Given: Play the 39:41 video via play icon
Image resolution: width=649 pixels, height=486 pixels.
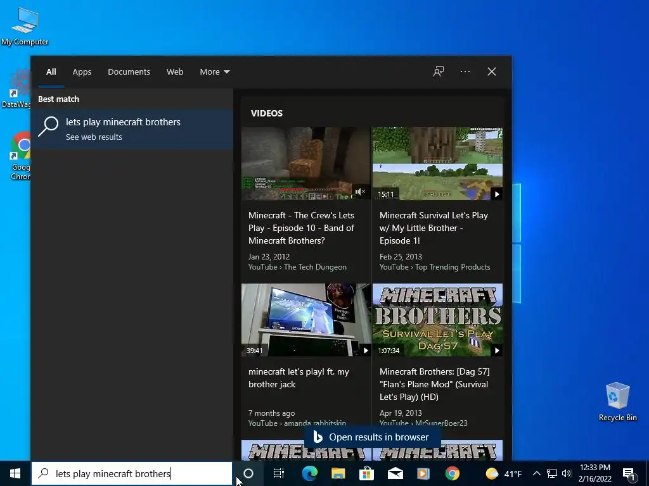Looking at the screenshot, I should point(366,351).
